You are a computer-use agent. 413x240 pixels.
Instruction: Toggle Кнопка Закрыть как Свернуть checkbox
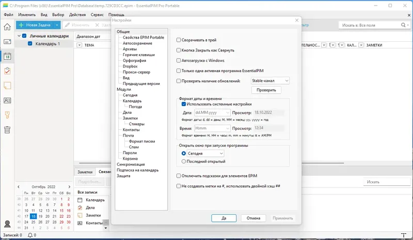[x=179, y=50]
